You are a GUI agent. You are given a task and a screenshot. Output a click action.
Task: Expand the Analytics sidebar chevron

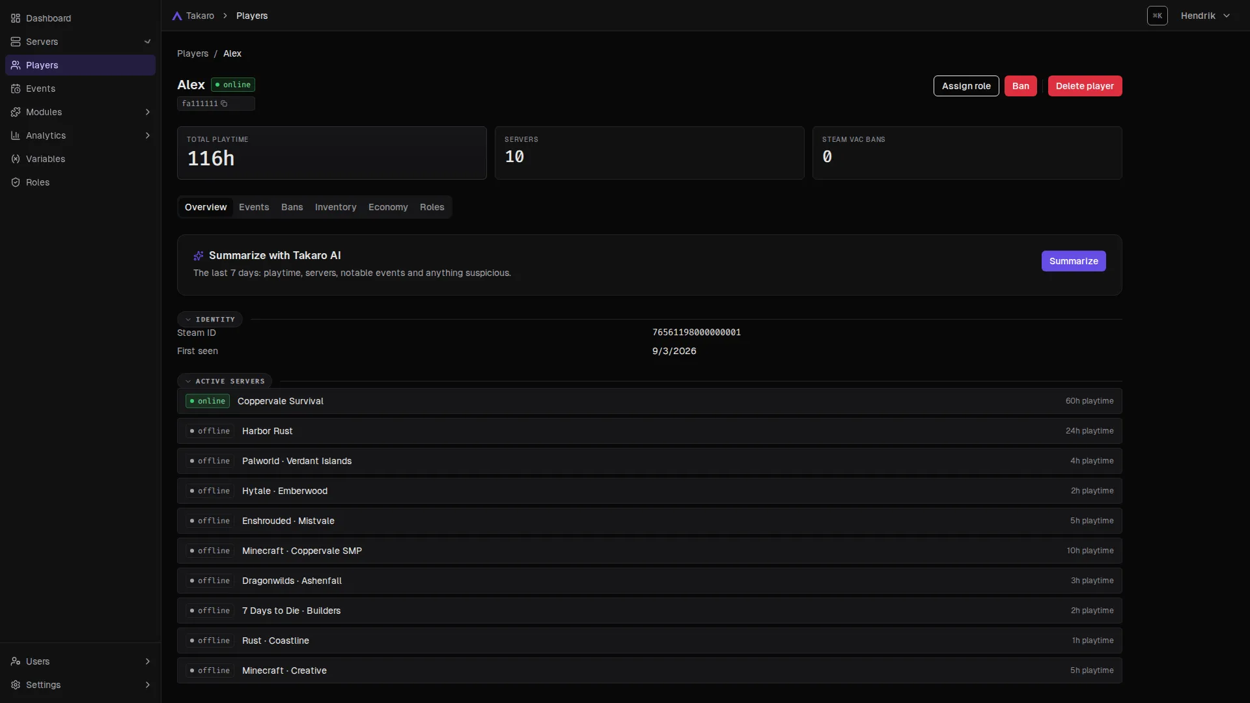(x=148, y=135)
